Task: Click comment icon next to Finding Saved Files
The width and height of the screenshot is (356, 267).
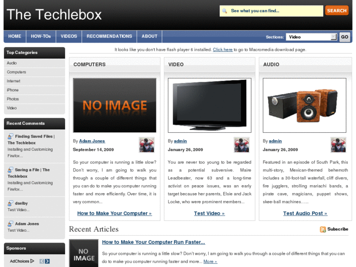Action: click(10, 136)
